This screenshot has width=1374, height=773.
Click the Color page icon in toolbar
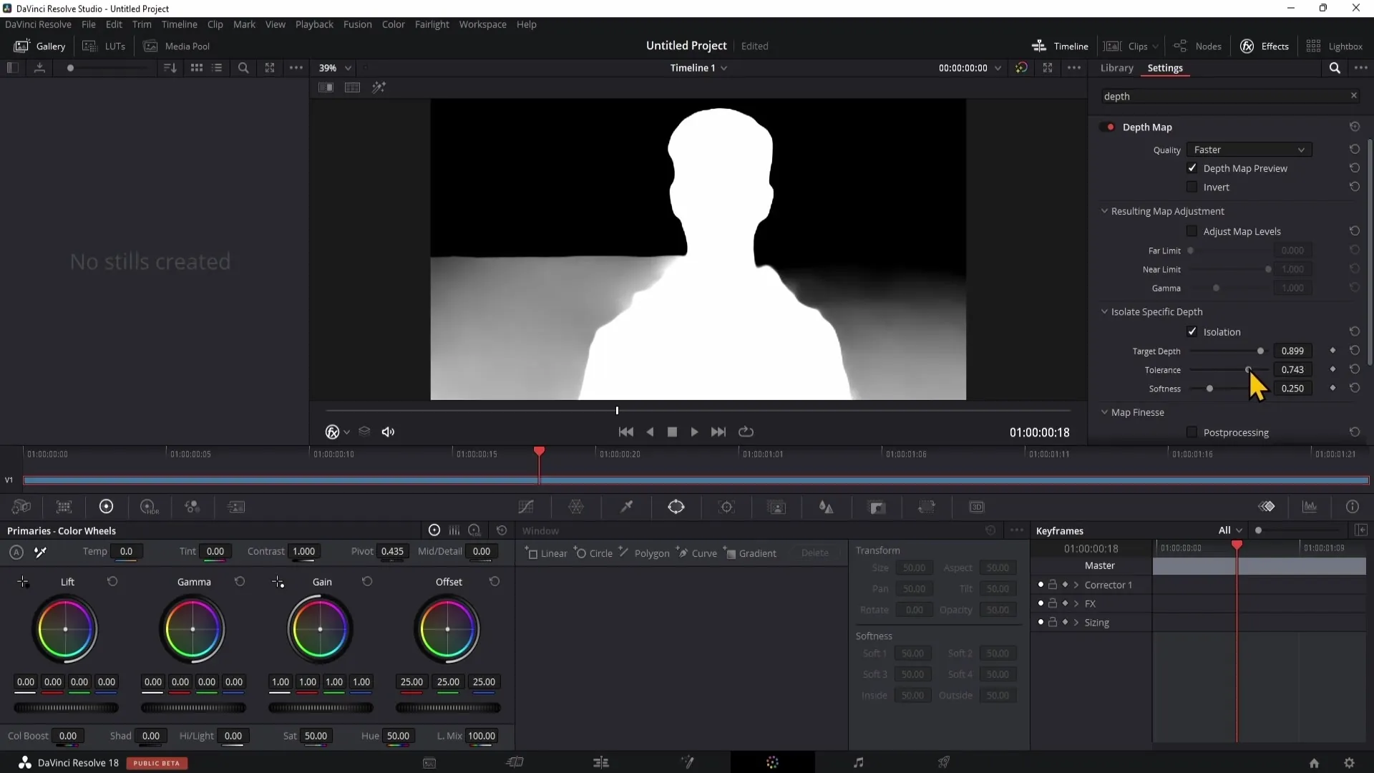[772, 762]
